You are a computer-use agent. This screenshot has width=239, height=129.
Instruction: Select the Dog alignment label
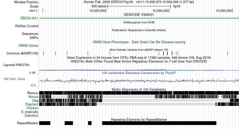pos(35,101)
